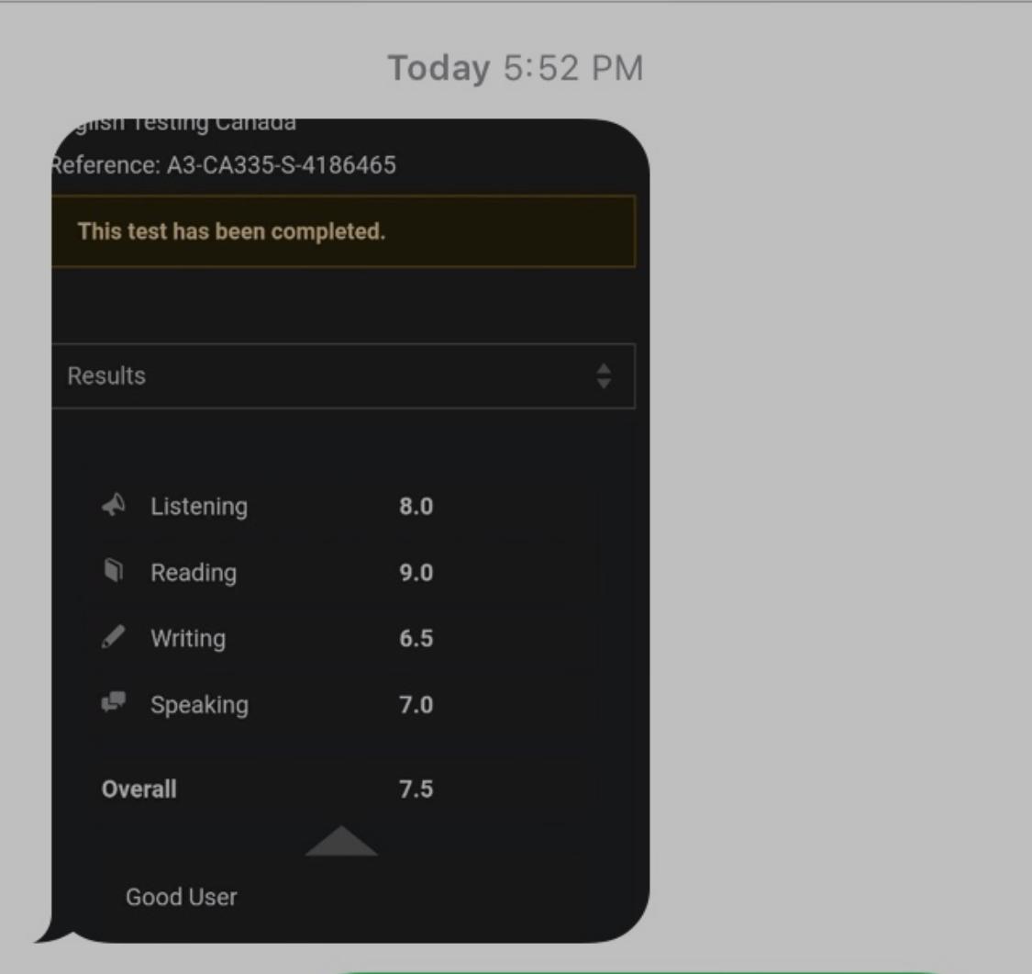The width and height of the screenshot is (1032, 974).
Task: Click the Overall label
Action: pos(139,789)
